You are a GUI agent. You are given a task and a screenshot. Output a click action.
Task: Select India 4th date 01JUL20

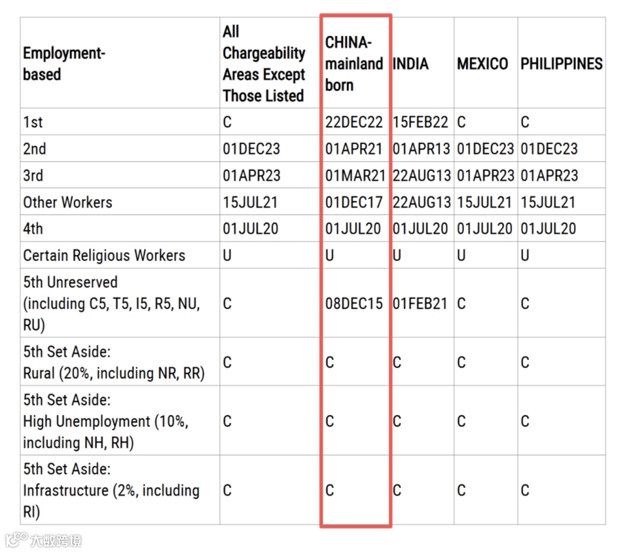tap(420, 229)
